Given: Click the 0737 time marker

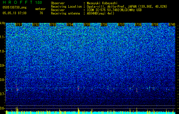Looking at the screenshot, I should coord(121,25).
